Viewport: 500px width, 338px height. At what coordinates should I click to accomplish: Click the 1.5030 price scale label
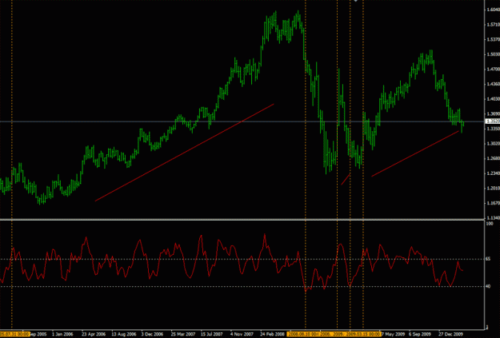493,54
